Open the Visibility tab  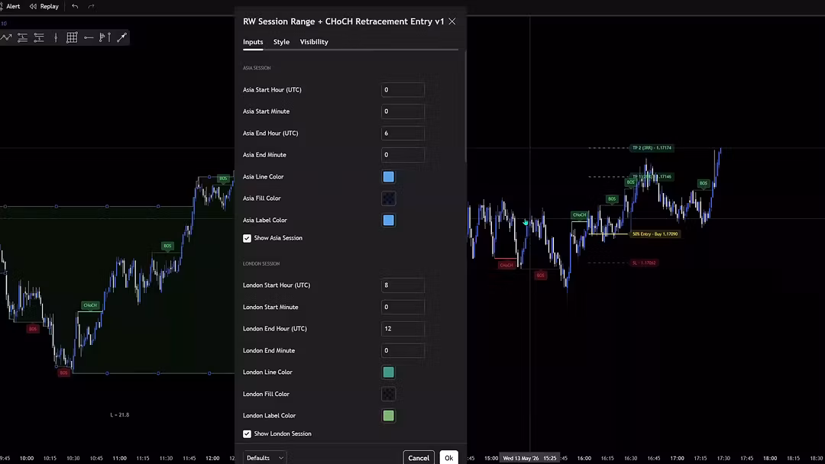pyautogui.click(x=314, y=42)
